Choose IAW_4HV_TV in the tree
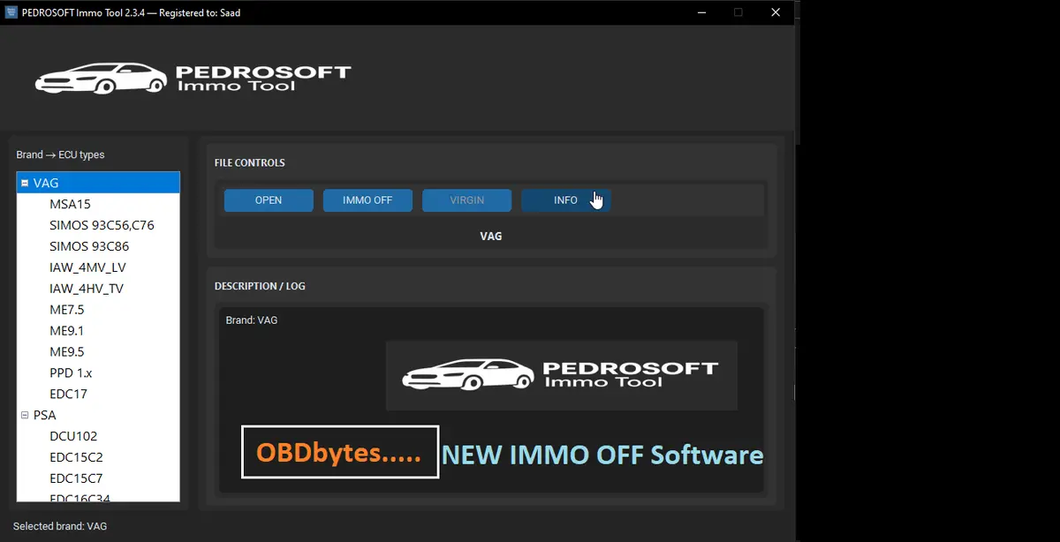Image resolution: width=1060 pixels, height=542 pixels. coord(87,289)
